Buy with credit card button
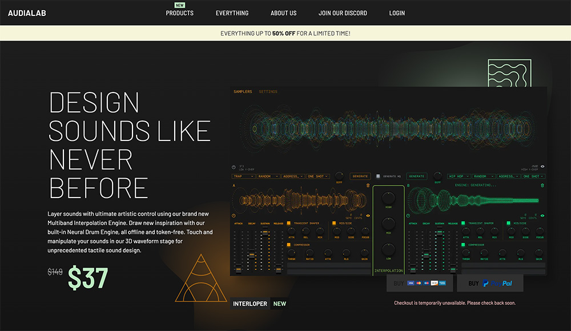The image size is (571, 331). 420,283
